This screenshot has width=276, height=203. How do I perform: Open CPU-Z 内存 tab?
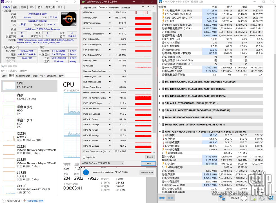tap(23, 7)
